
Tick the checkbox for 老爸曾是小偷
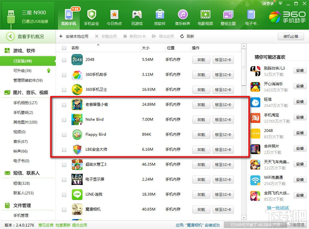(64, 105)
